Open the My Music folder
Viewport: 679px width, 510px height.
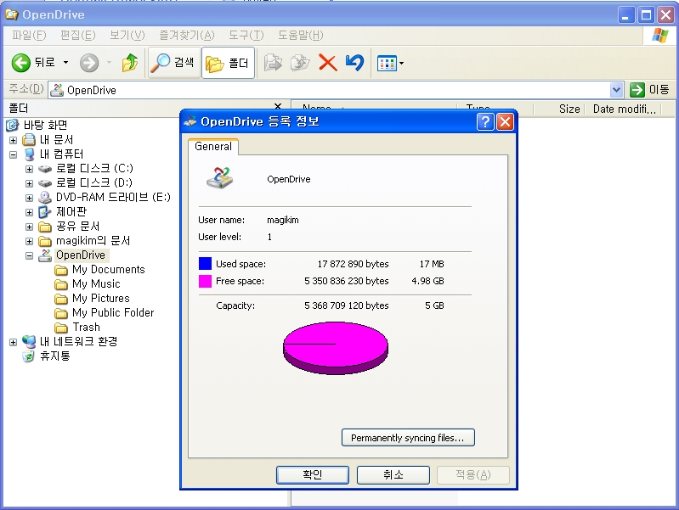pos(96,283)
